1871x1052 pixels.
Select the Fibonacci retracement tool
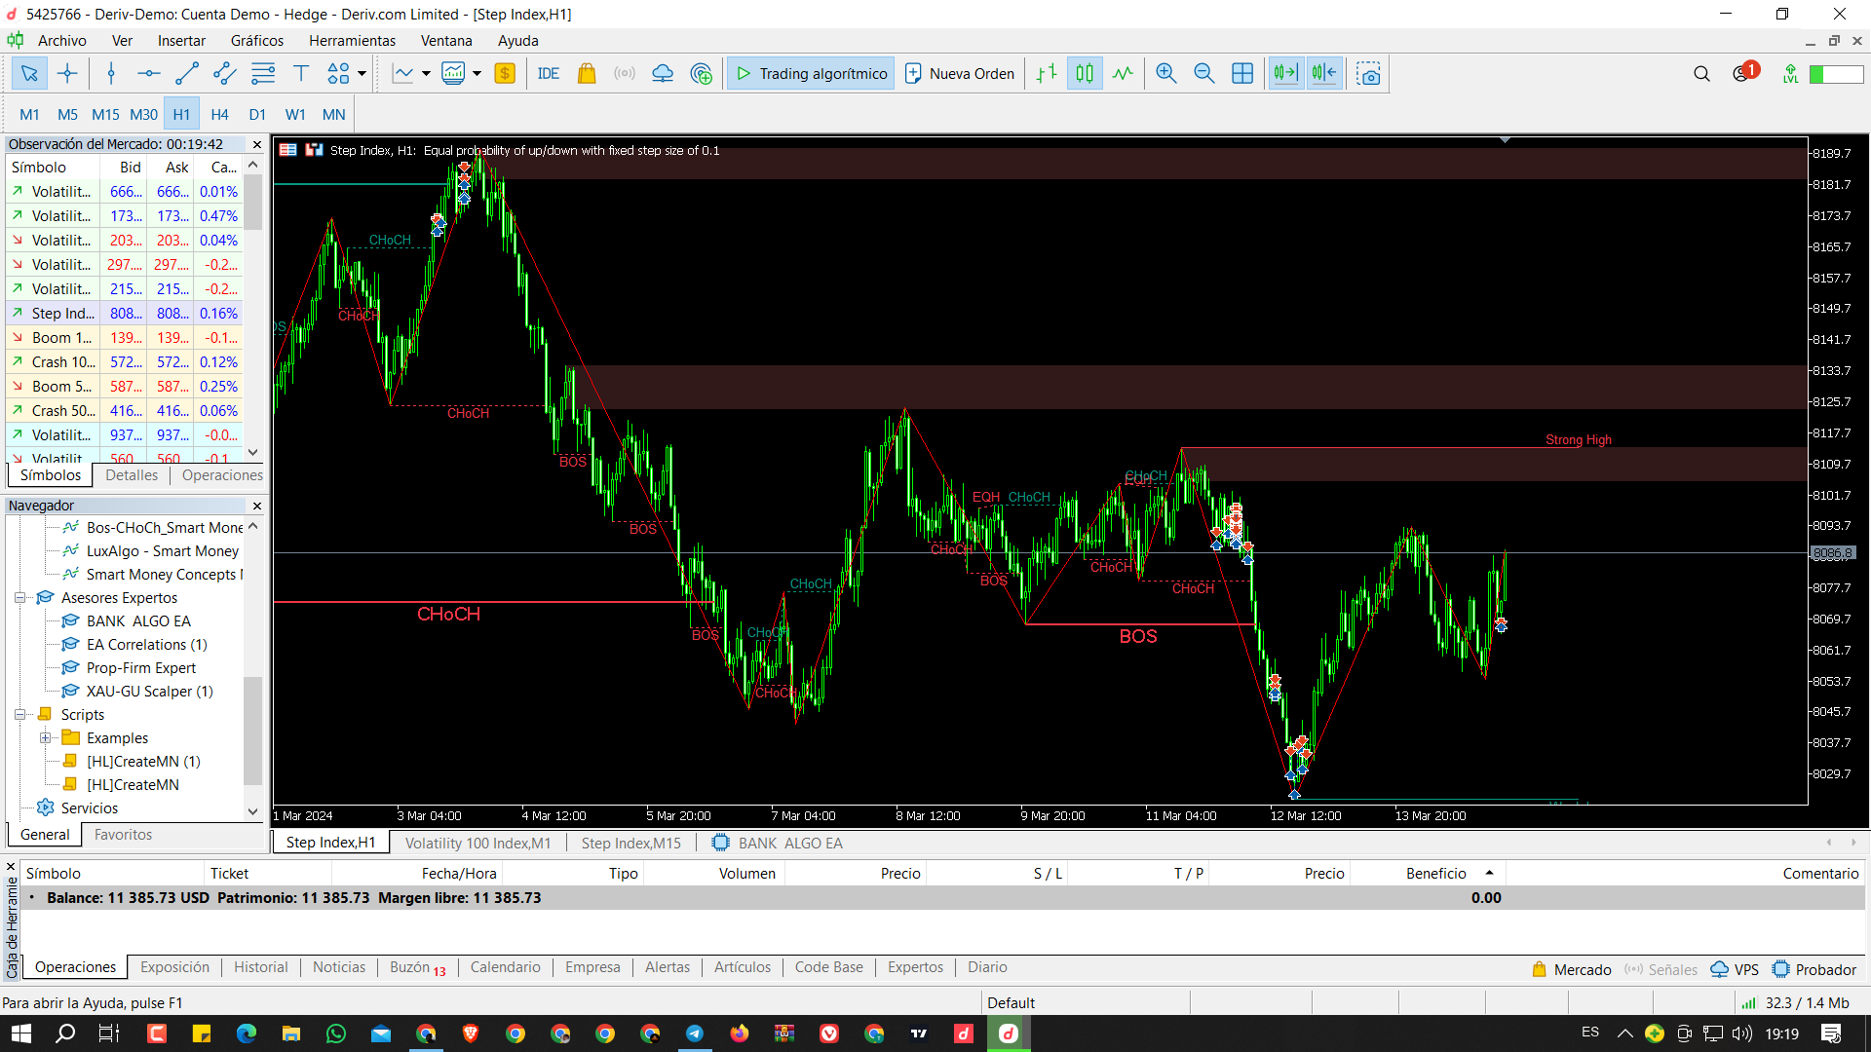pyautogui.click(x=263, y=74)
